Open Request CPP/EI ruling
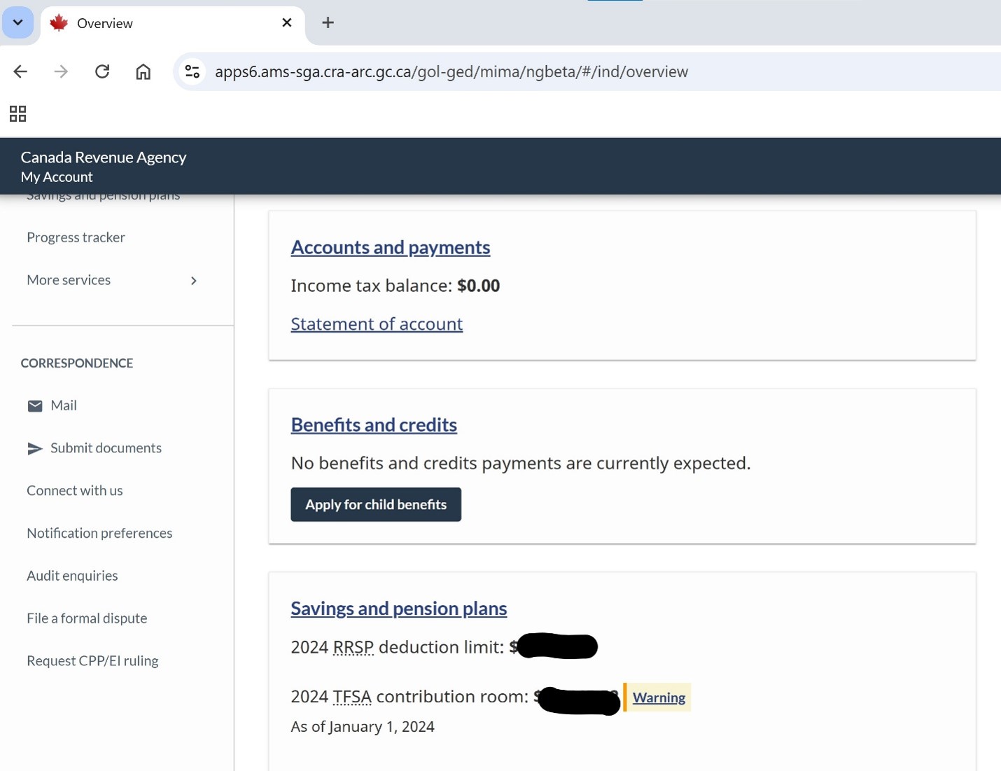 (92, 661)
